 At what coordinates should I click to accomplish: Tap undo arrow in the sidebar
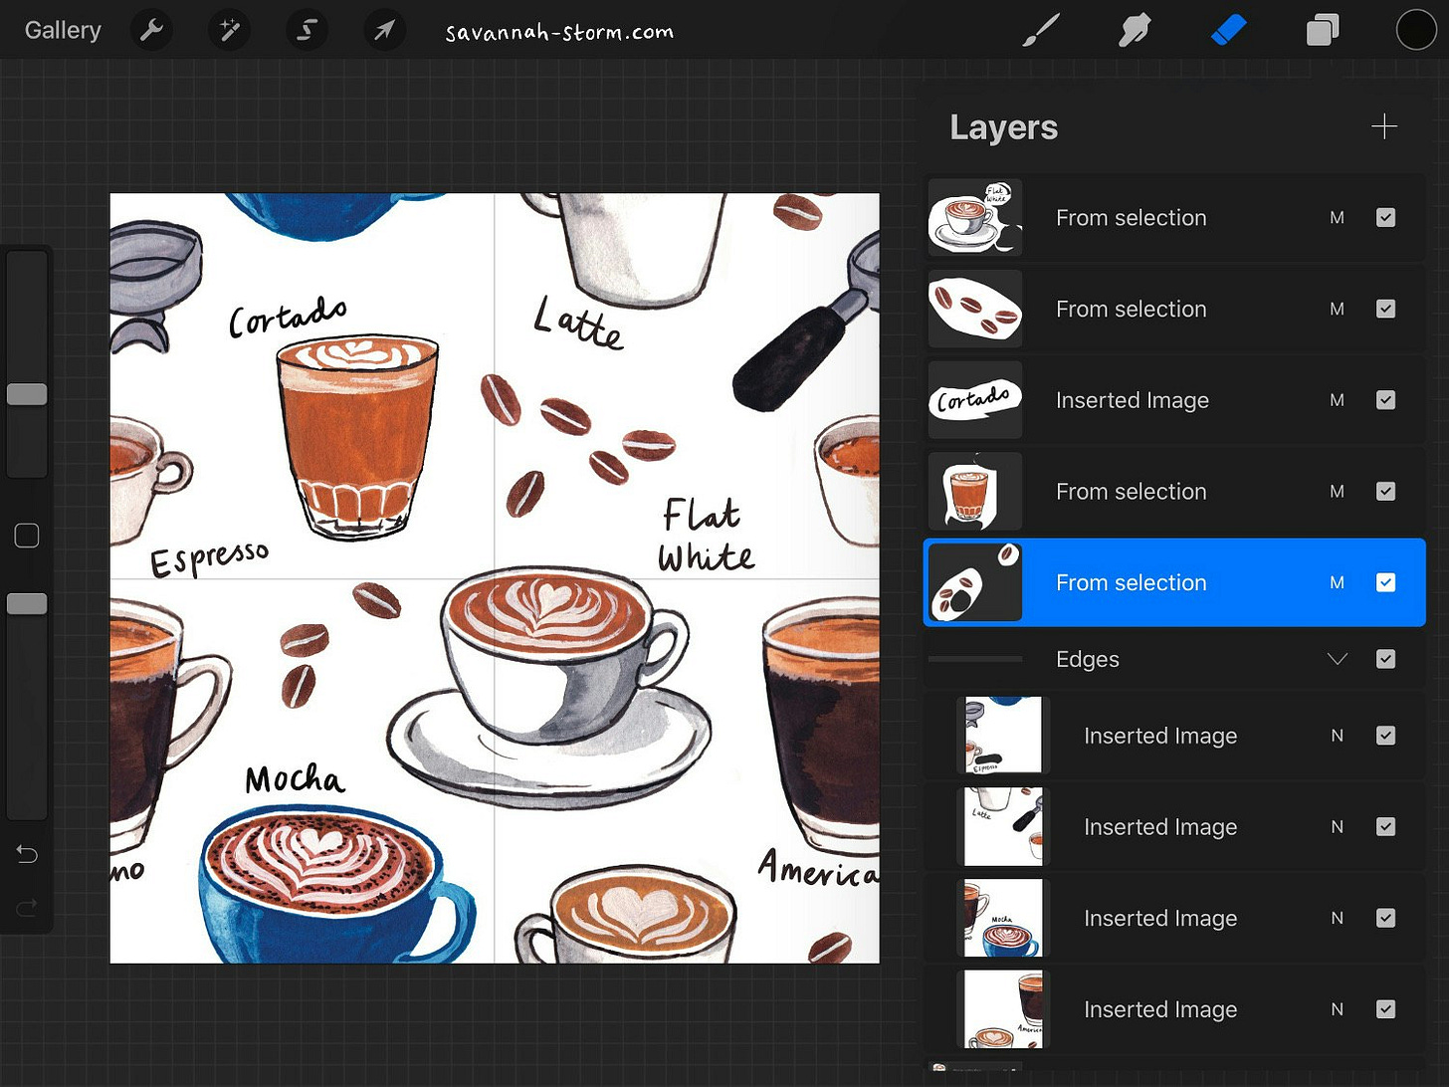27,854
